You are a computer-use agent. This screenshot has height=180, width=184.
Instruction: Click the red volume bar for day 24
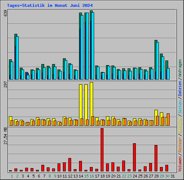(134, 157)
